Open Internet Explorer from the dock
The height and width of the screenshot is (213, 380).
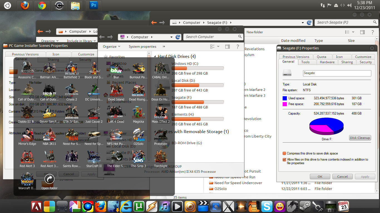(x=126, y=207)
